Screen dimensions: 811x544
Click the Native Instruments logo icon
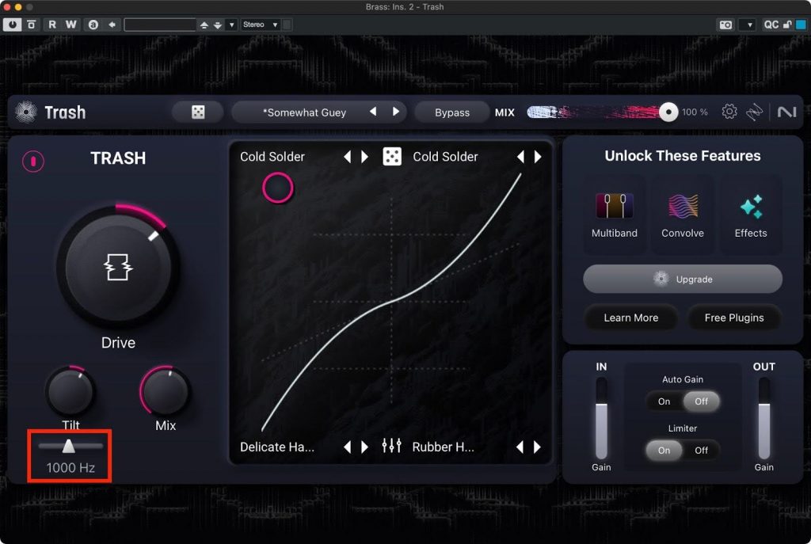[x=786, y=112]
